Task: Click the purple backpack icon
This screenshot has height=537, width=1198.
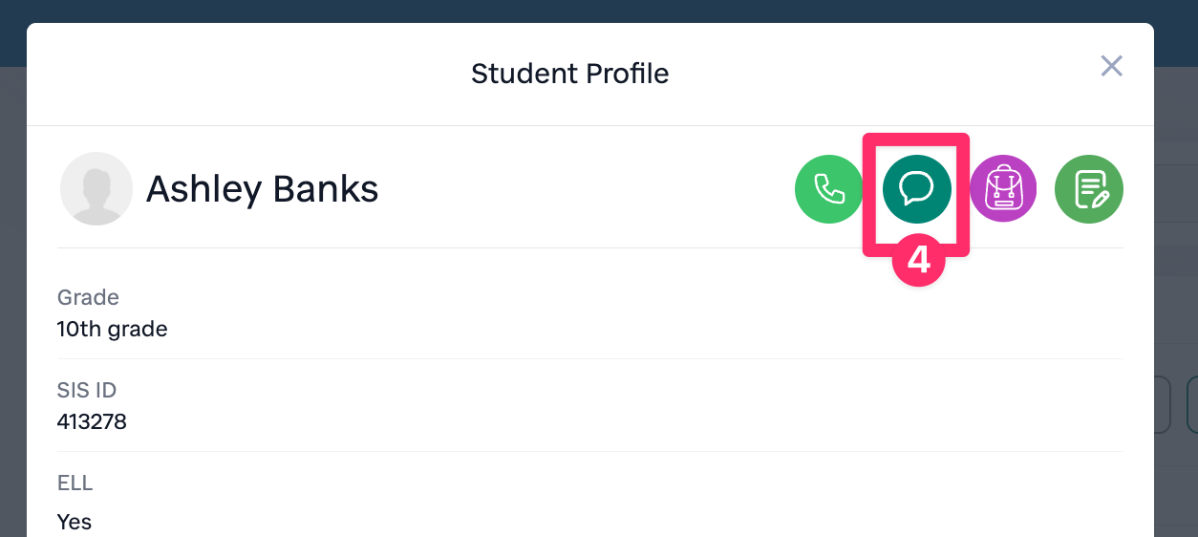Action: [1003, 189]
